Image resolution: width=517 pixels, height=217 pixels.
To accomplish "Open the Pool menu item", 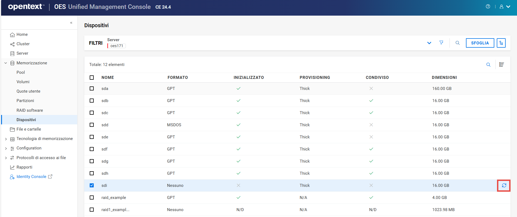I will coord(21,72).
